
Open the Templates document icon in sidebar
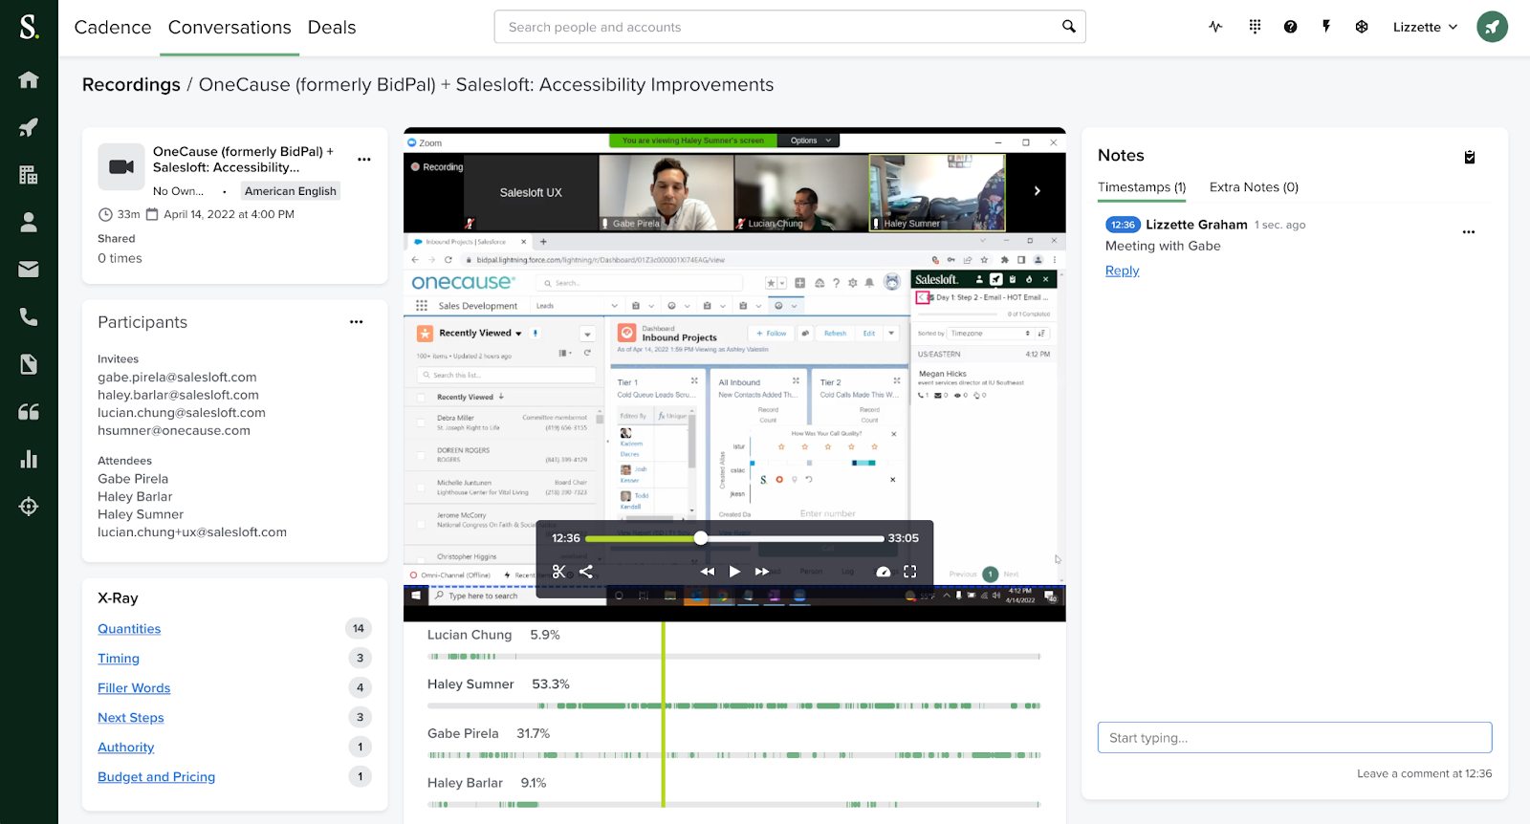click(x=29, y=363)
